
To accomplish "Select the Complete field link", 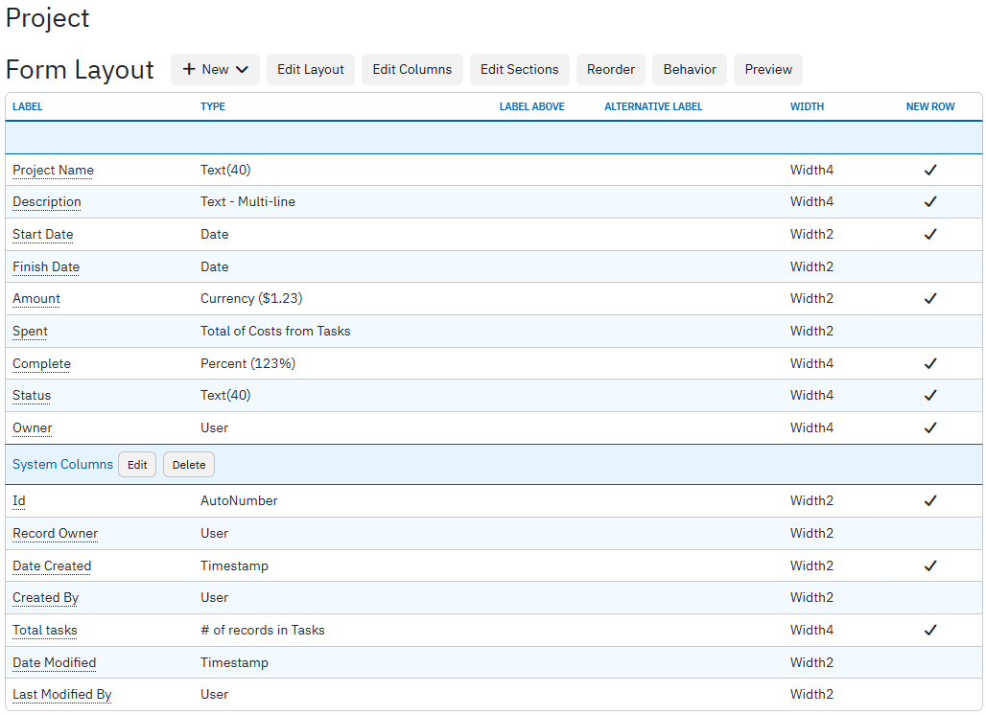I will point(41,364).
